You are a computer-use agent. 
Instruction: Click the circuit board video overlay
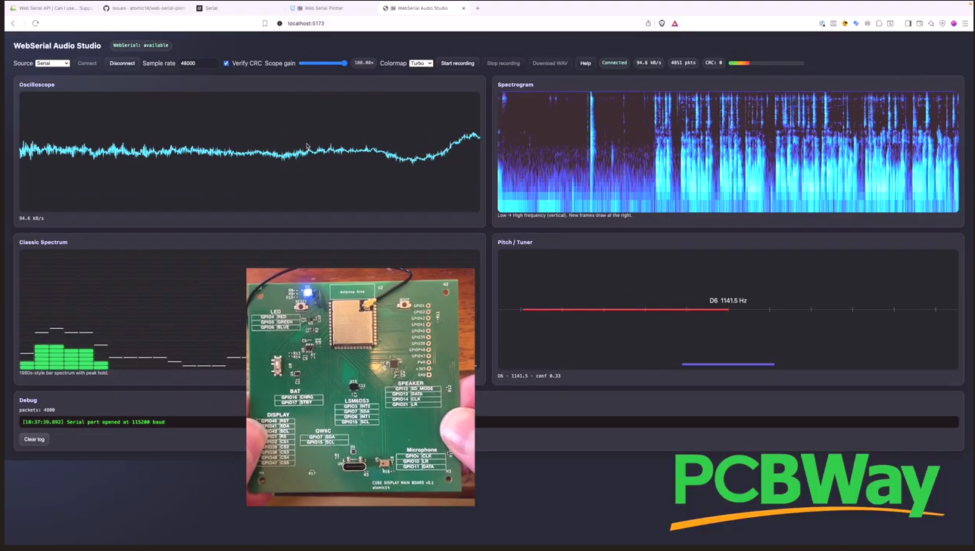pyautogui.click(x=360, y=387)
